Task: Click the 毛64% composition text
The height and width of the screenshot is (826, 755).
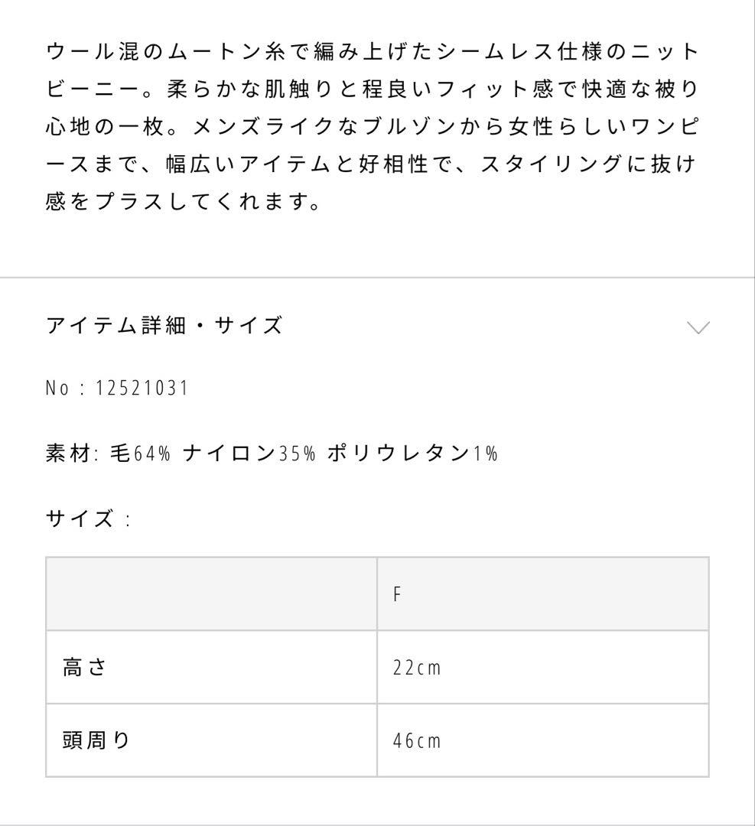Action: (x=139, y=453)
